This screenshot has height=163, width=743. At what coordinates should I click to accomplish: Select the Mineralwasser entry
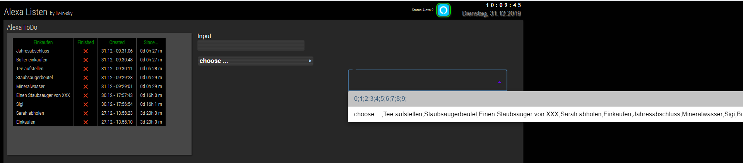[x=30, y=87]
